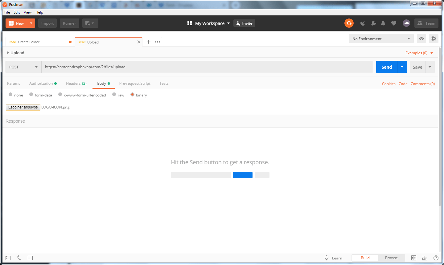Select the binary body type
Viewport: 444px width, 265px height.
pyautogui.click(x=132, y=95)
